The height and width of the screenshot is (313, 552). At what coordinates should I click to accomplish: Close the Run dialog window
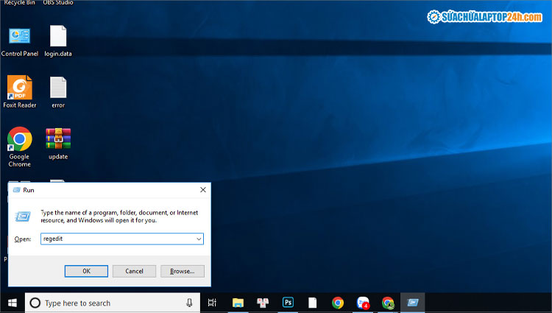[x=202, y=190]
